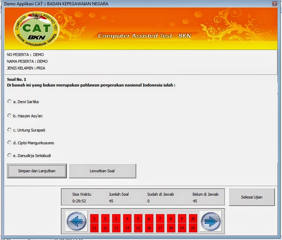This screenshot has height=240, width=282.
Task: Finish exam with Selesai Ujian
Action: (252, 197)
